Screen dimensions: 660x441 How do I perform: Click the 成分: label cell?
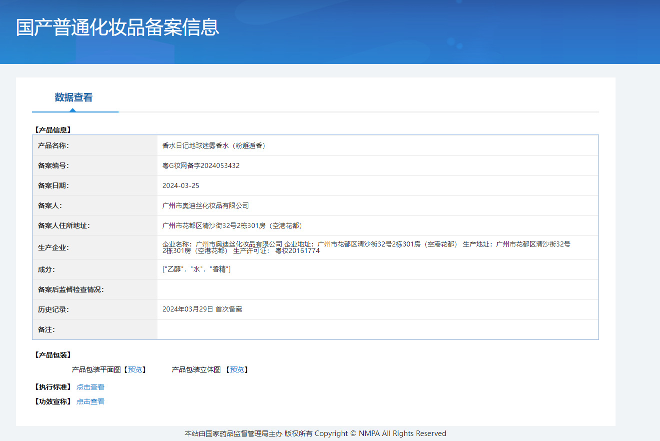pyautogui.click(x=95, y=269)
